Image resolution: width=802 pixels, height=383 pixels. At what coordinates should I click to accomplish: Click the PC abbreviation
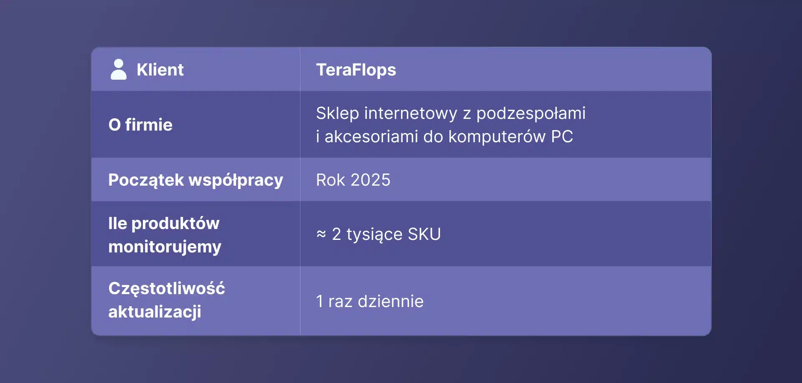[562, 136]
